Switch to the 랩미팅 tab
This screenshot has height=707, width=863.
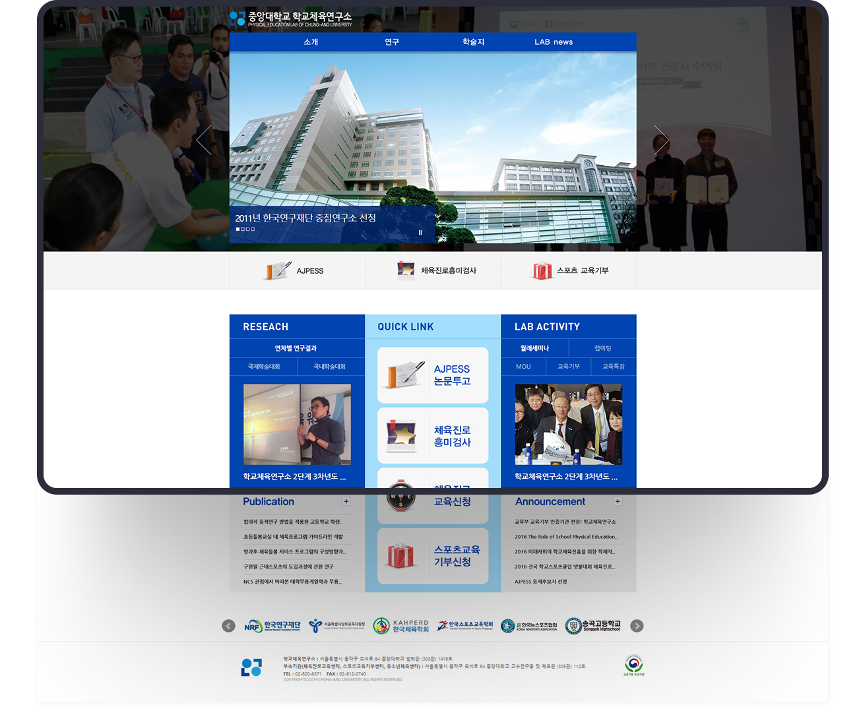pyautogui.click(x=602, y=348)
